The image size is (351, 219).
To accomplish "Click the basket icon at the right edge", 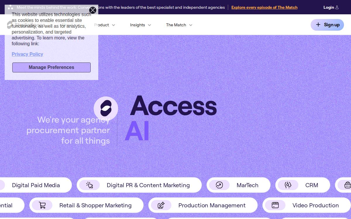I will (347, 185).
